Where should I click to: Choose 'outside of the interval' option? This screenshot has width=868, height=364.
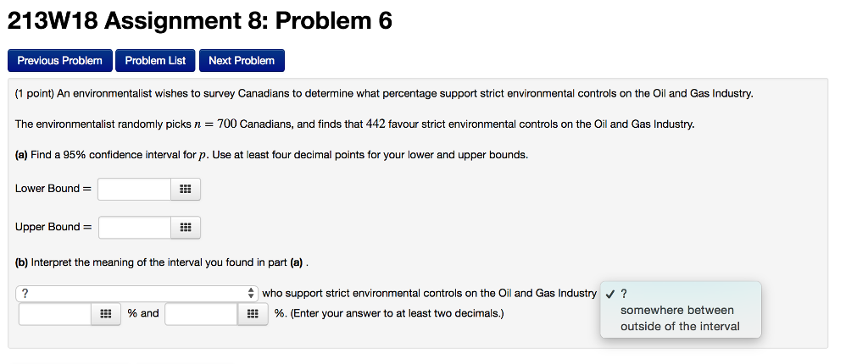tap(679, 327)
